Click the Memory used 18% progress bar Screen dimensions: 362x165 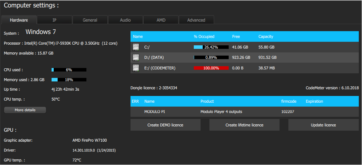(69, 80)
